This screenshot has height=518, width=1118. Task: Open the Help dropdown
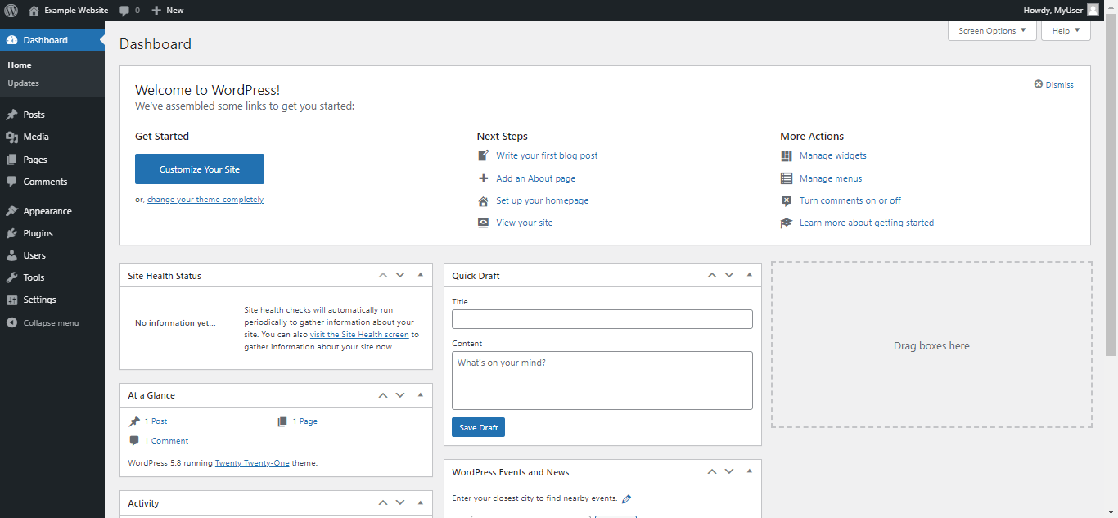pos(1065,30)
